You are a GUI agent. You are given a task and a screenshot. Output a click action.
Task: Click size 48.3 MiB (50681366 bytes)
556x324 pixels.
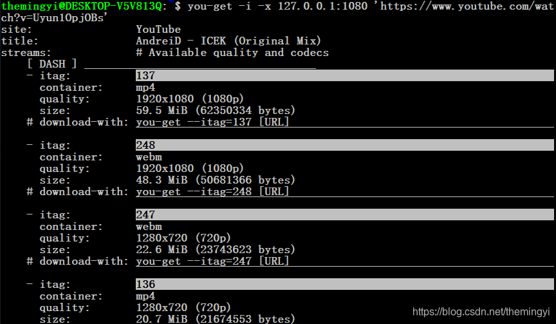215,180
